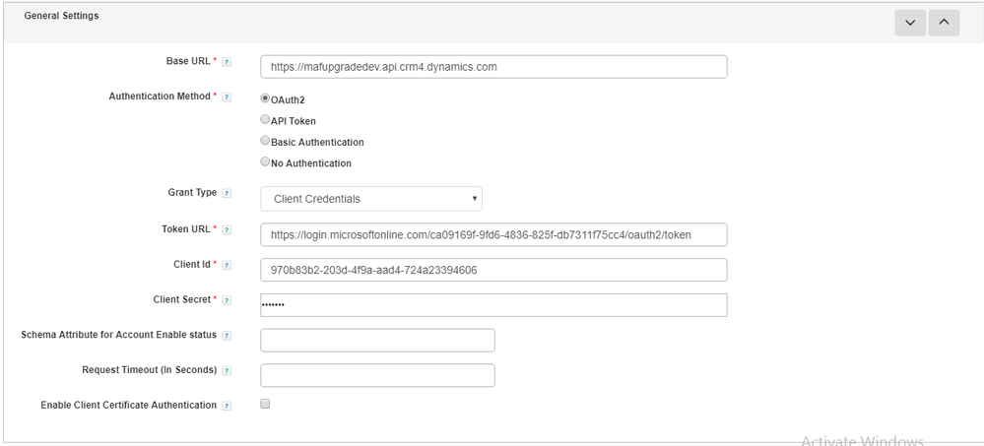The height and width of the screenshot is (446, 984).
Task: Collapse General Settings with up chevron
Action: coord(943,23)
